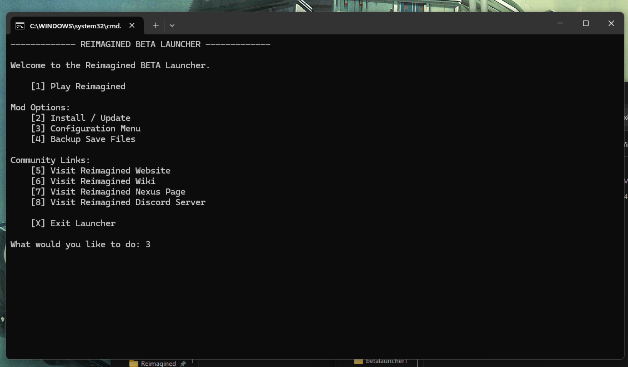Click the '[3] Configuration Menu' line

[86, 128]
